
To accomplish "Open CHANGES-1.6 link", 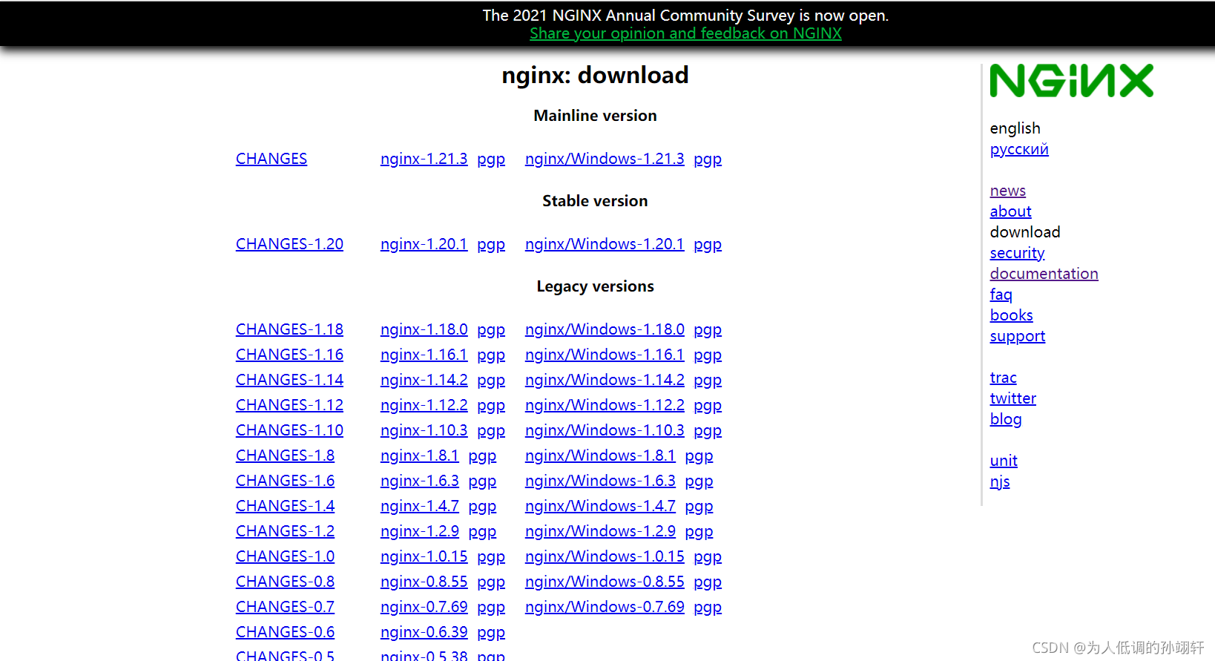I will (x=285, y=481).
